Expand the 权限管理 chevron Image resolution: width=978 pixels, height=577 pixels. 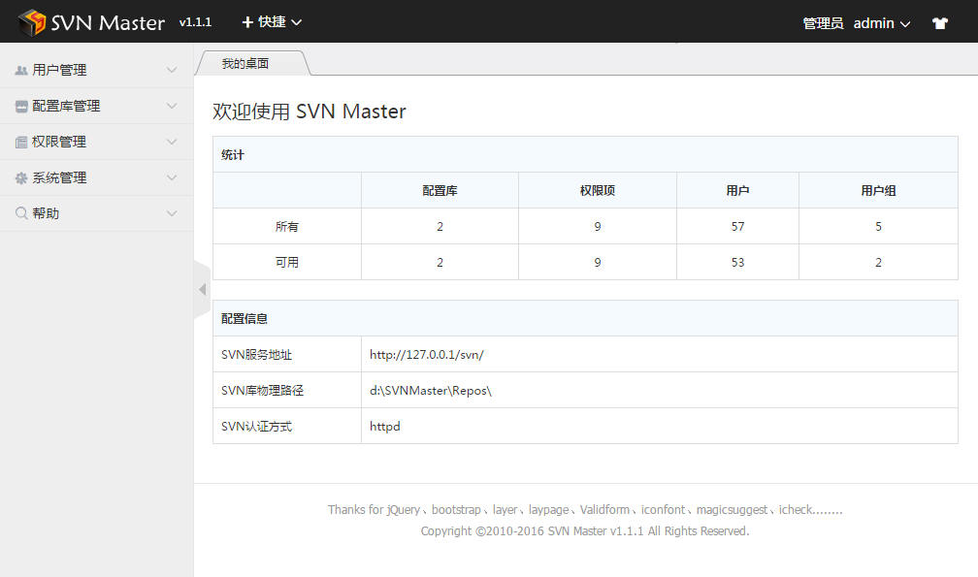click(x=172, y=143)
